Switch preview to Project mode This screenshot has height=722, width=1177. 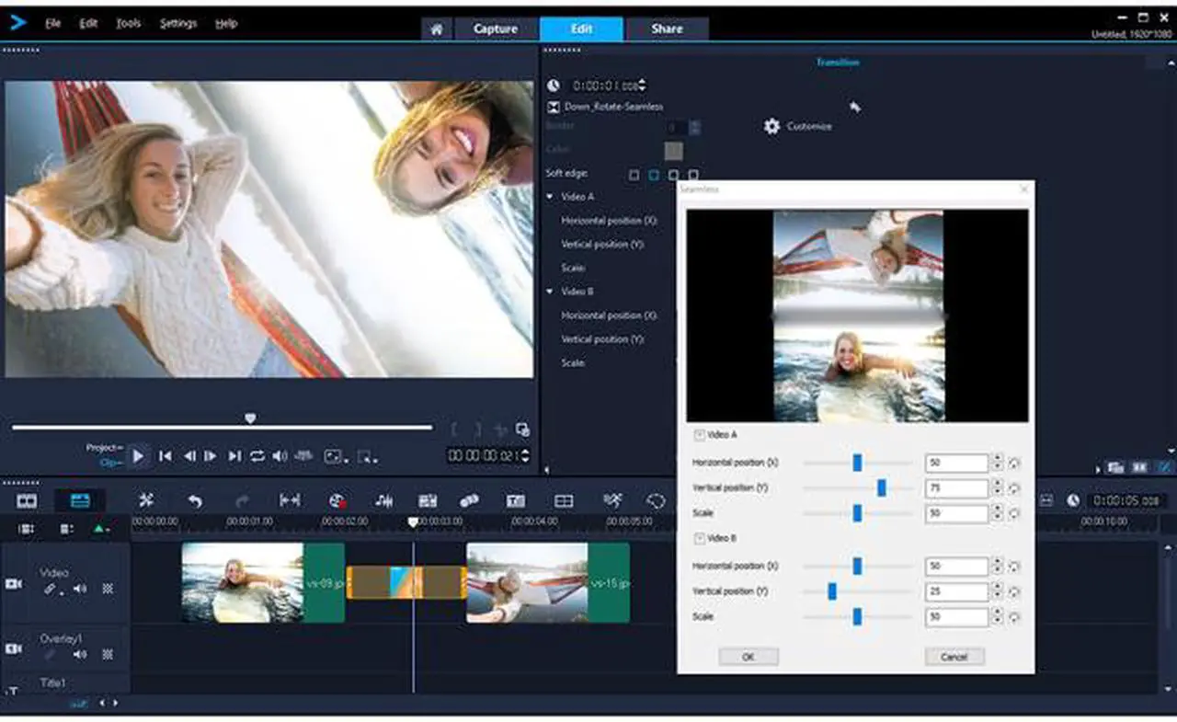click(104, 447)
